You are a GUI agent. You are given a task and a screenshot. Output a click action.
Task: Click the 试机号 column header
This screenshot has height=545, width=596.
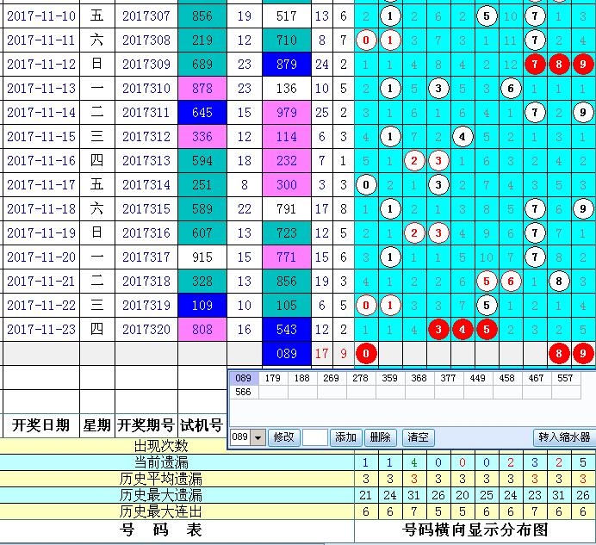[202, 425]
